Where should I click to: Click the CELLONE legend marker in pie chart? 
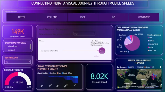point(148,51)
